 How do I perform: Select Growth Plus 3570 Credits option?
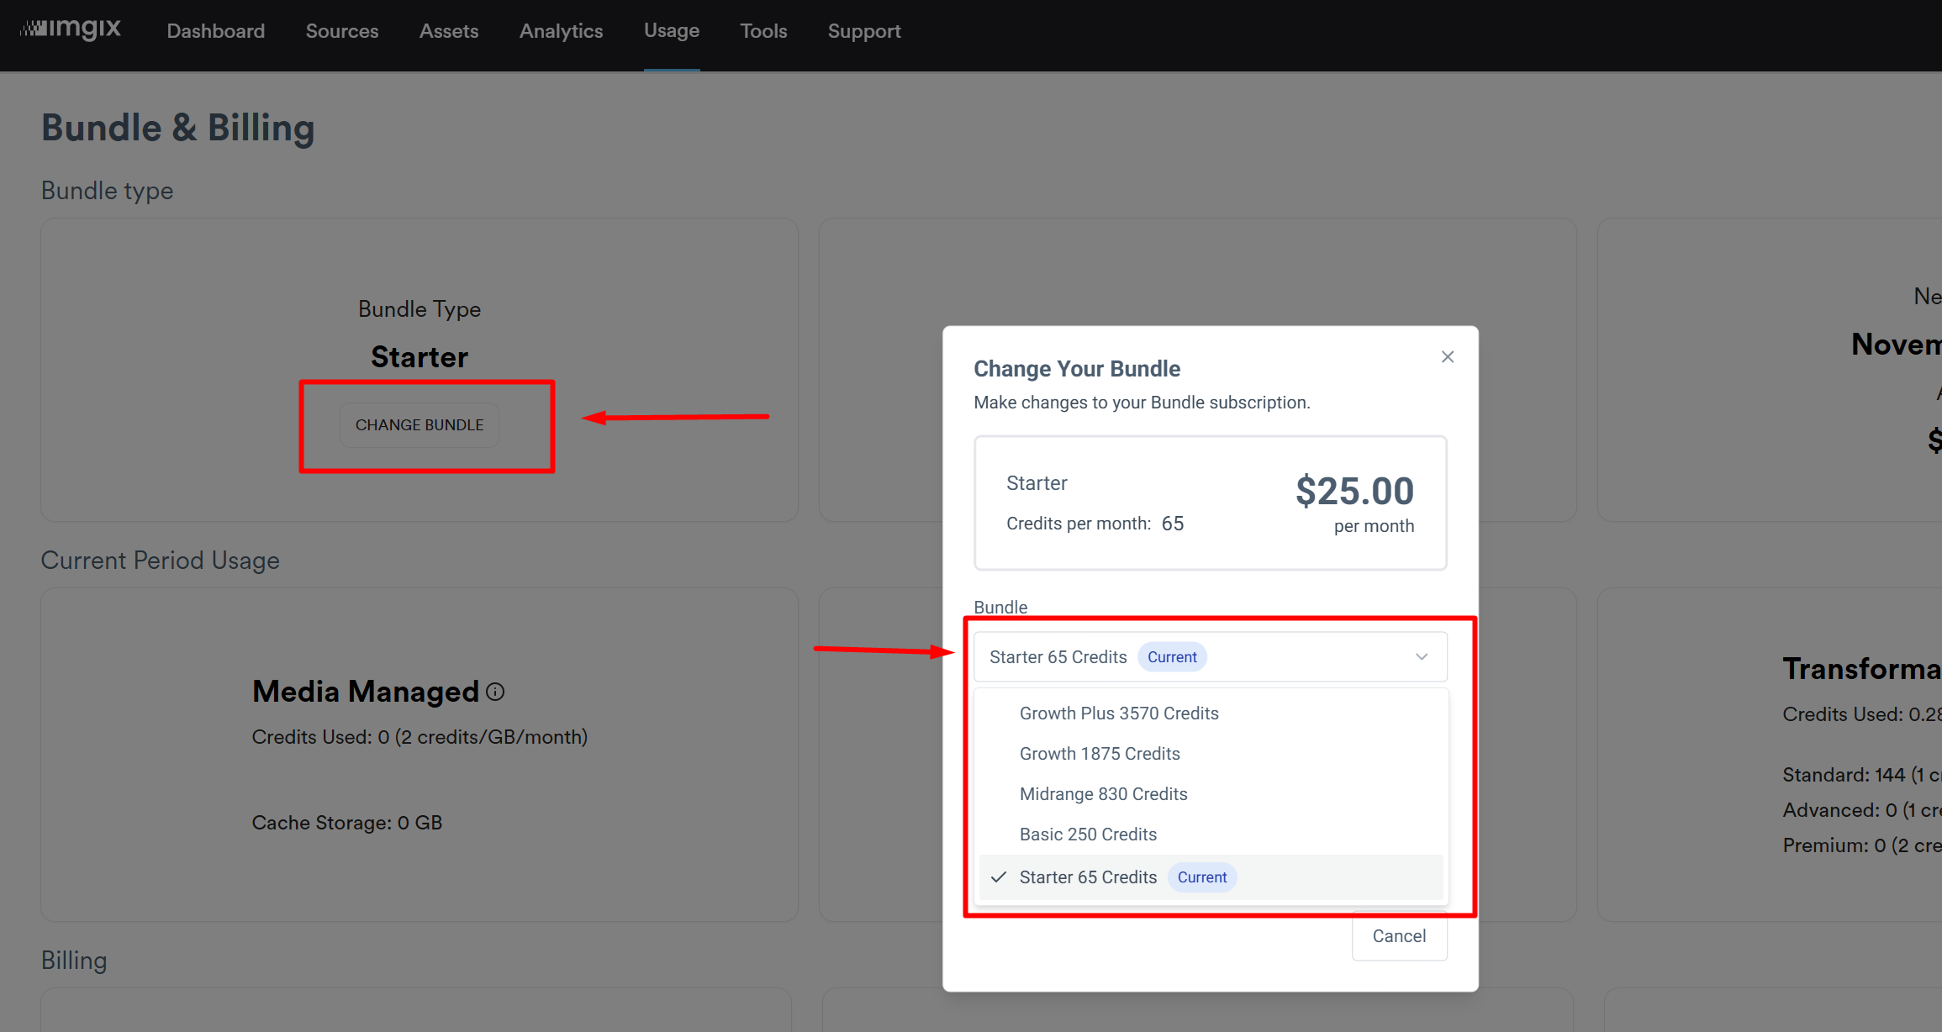(1118, 713)
